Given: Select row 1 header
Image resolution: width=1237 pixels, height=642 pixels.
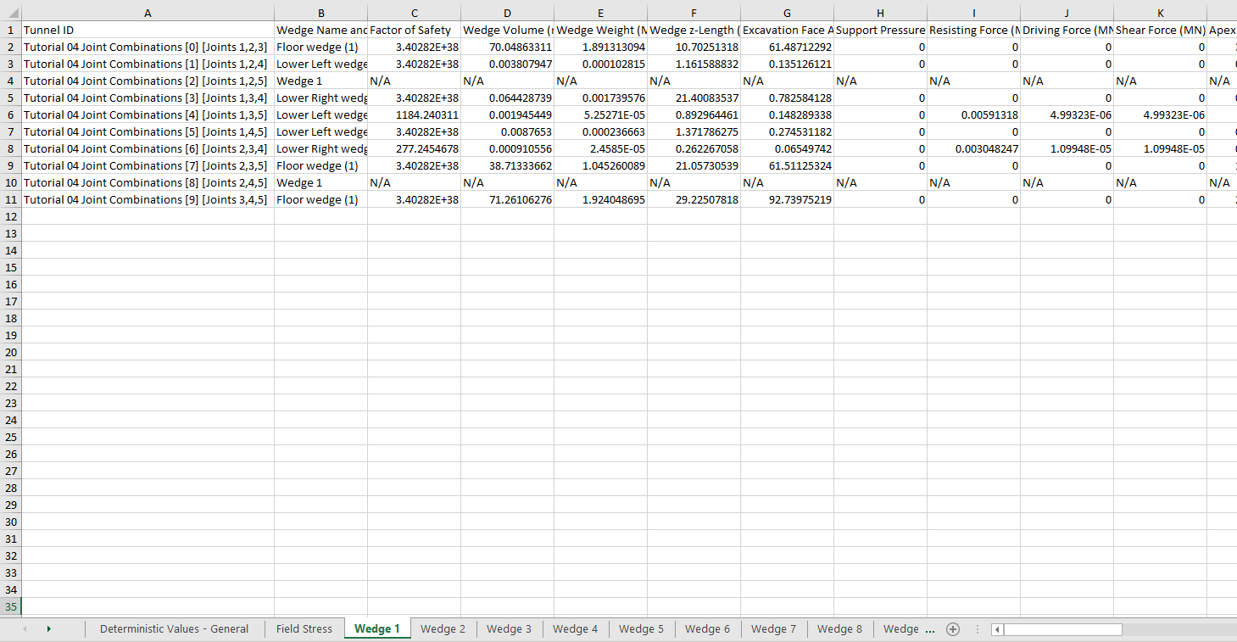Looking at the screenshot, I should pyautogui.click(x=10, y=30).
